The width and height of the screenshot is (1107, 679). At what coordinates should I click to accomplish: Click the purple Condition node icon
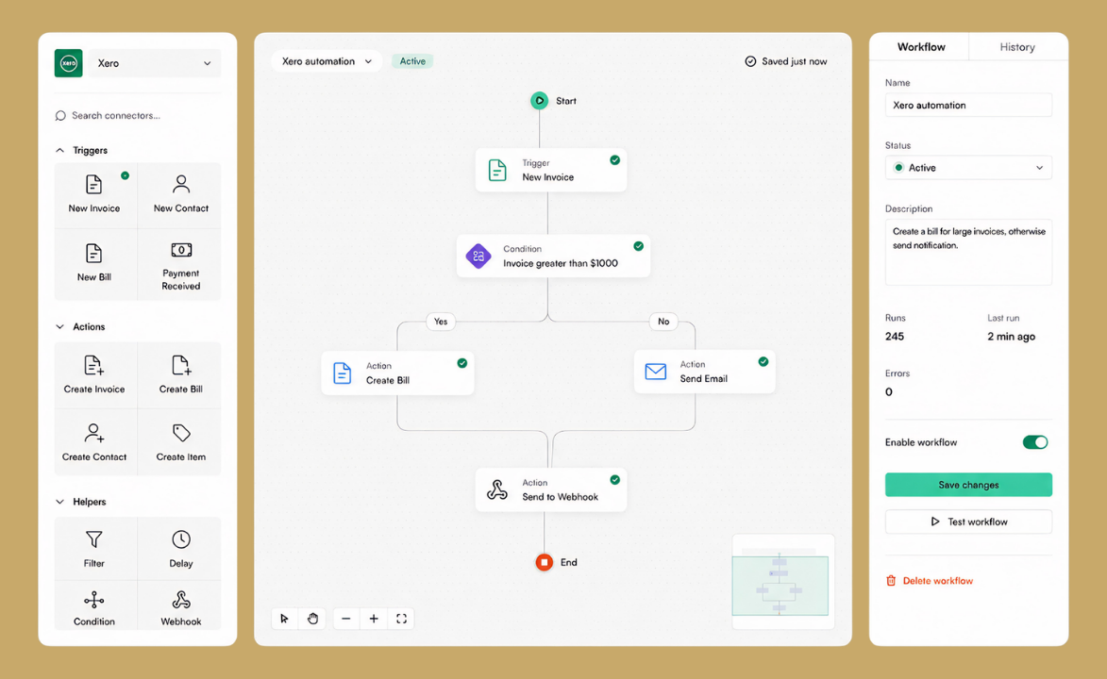point(478,256)
